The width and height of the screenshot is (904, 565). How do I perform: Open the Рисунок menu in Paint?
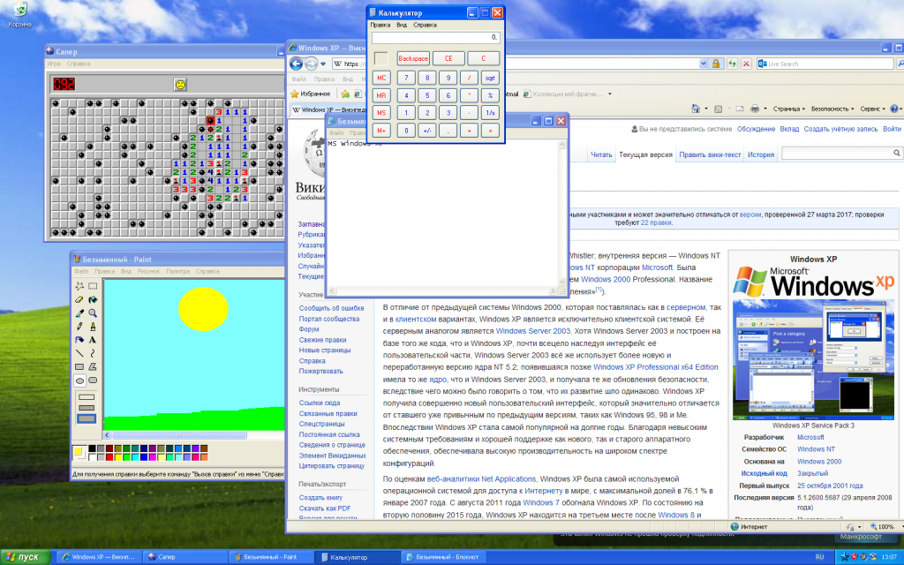coord(148,271)
